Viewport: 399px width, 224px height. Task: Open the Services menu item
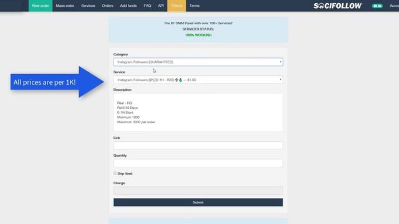[88, 6]
